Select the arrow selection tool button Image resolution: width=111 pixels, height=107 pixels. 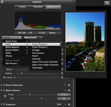click(107, 3)
